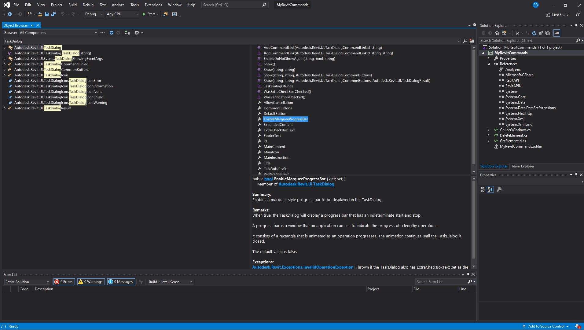Open the Debug menu
Screen dimensions: 584x330
click(88, 5)
